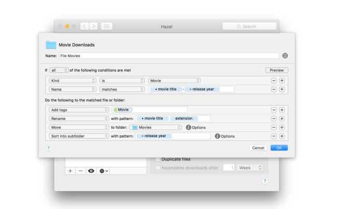
Task: Click the notes icon beside the Name field
Action: tap(285, 56)
